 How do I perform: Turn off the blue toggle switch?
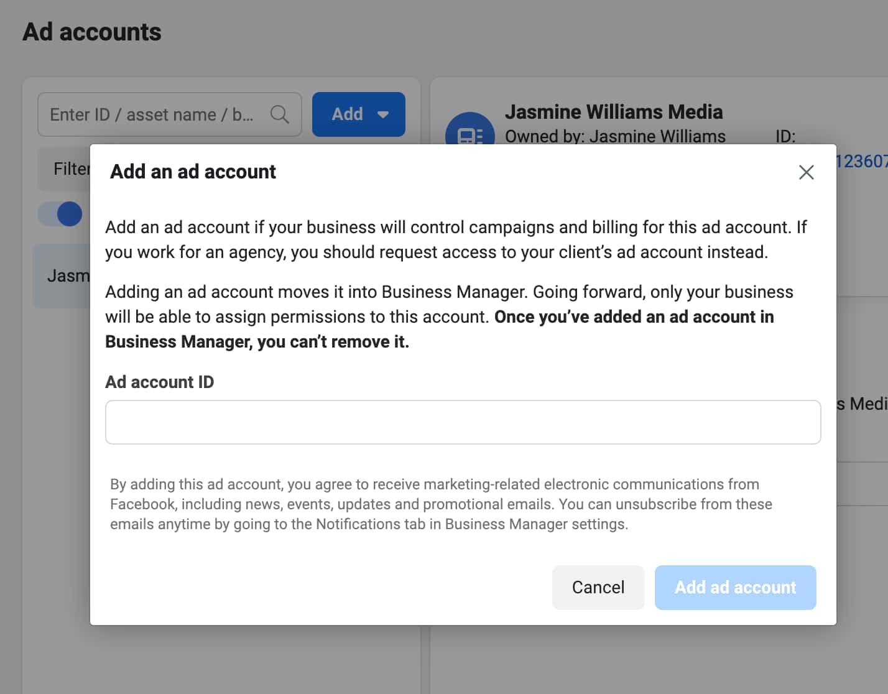pos(60,213)
